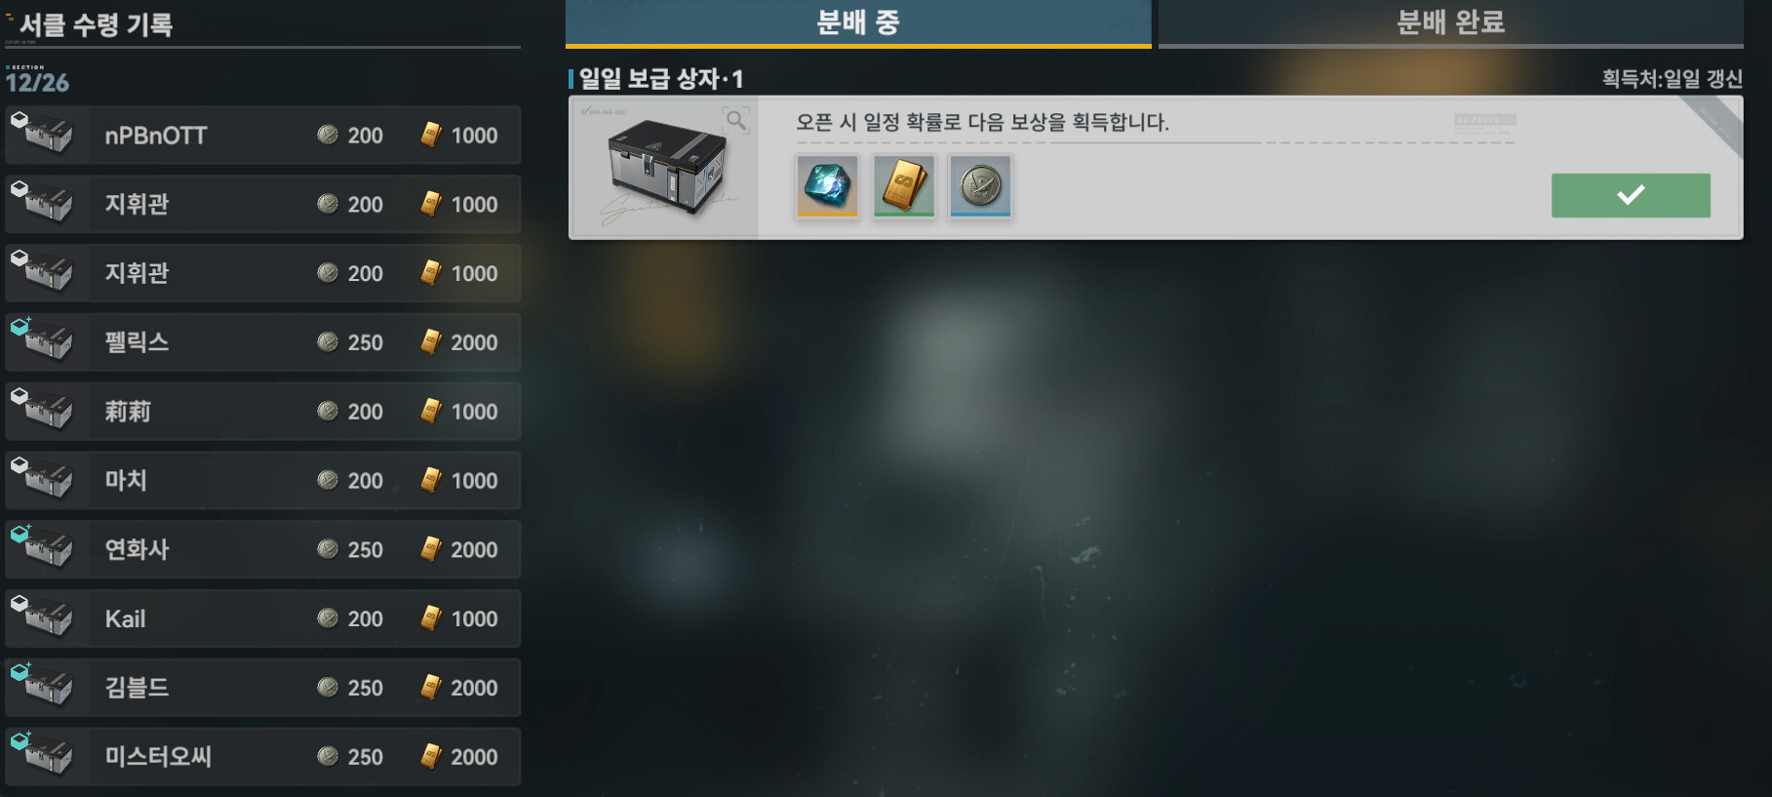Open the daily supply box thumbnail

click(x=664, y=168)
